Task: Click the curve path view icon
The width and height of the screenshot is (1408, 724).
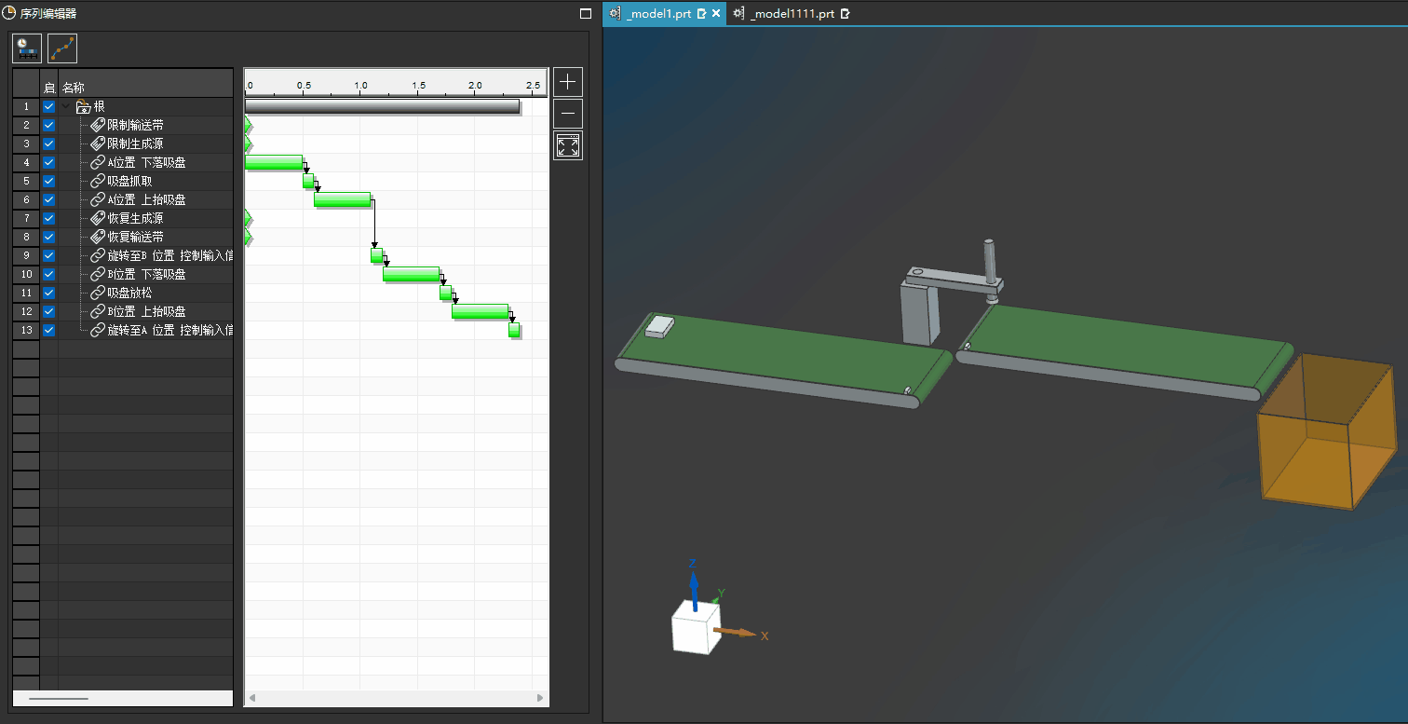Action: [x=62, y=48]
